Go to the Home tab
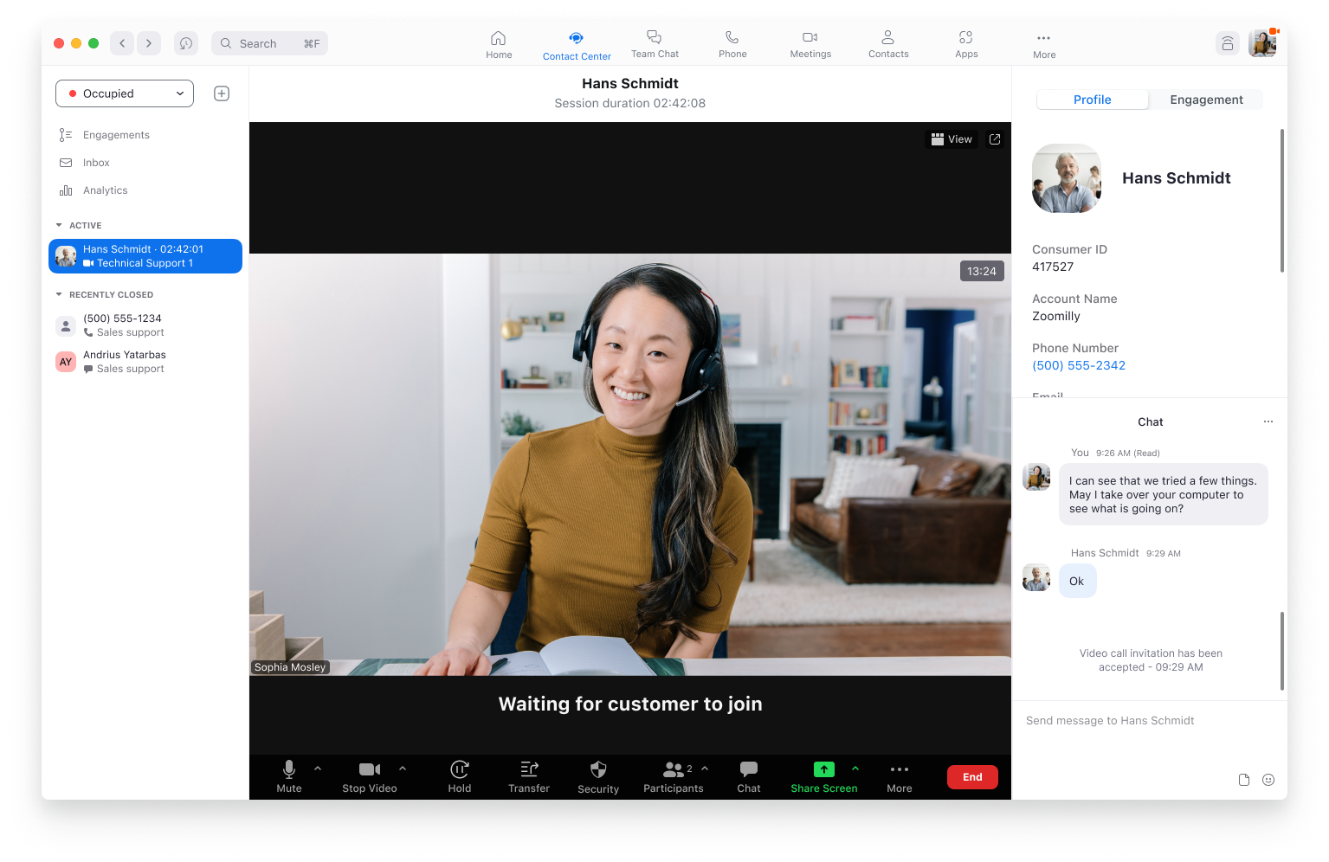The image size is (1329, 862). pyautogui.click(x=499, y=43)
